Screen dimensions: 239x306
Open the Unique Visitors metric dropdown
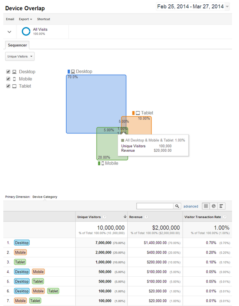tap(20, 56)
